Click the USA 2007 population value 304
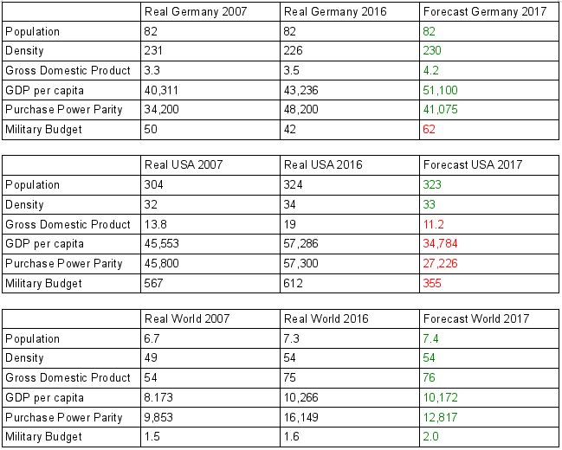562x450 pixels. [x=155, y=184]
